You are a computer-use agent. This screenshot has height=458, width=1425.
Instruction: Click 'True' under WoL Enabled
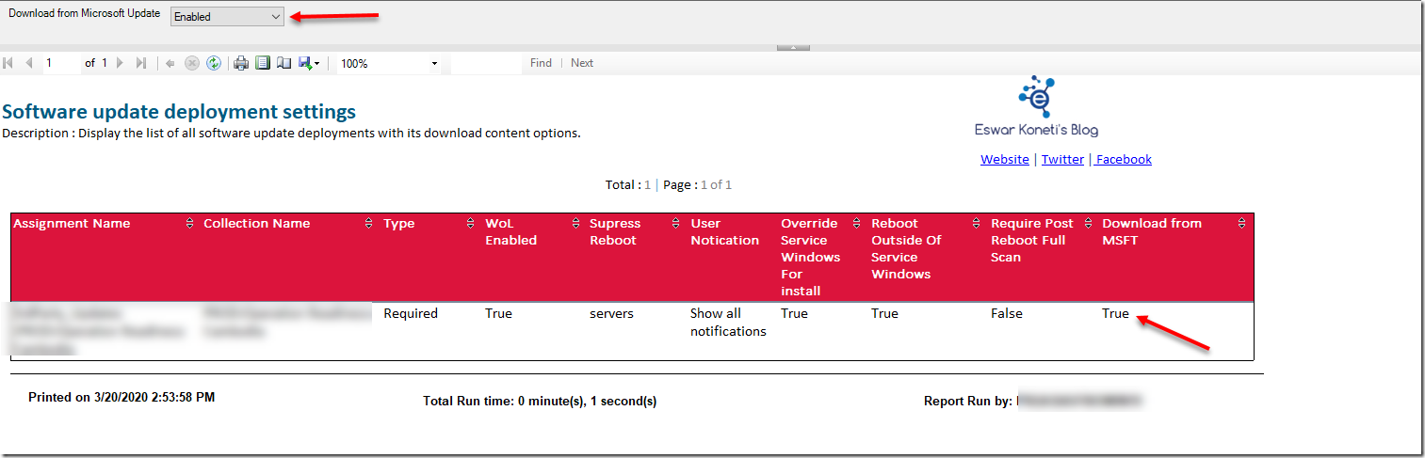pyautogui.click(x=498, y=313)
